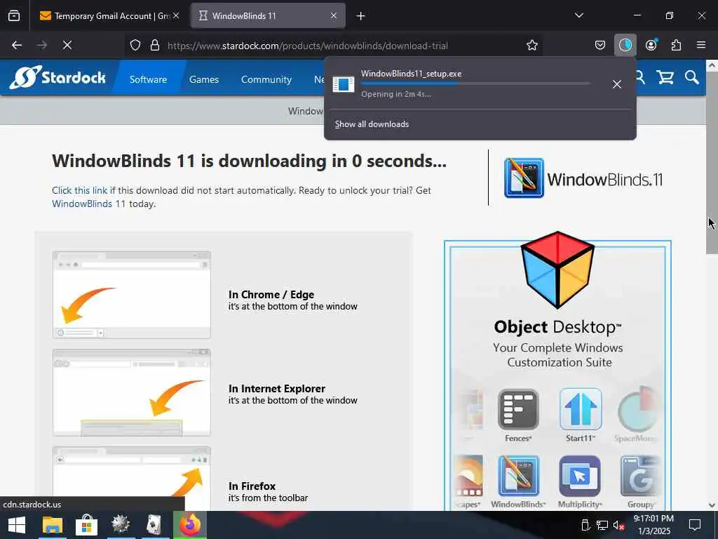
Task: Open File Explorer from taskbar
Action: [52, 525]
